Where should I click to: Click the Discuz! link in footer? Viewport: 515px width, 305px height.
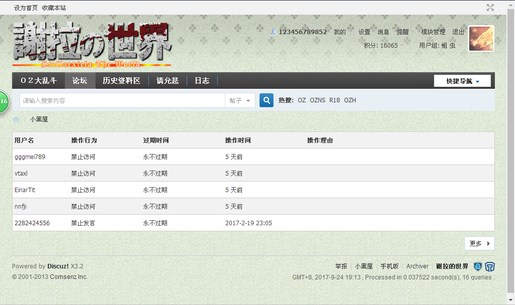(x=58, y=266)
